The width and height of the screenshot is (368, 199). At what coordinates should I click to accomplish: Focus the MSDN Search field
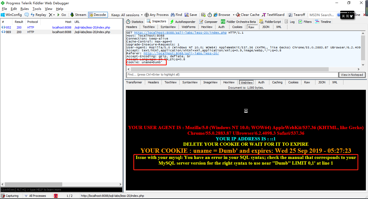click(322, 15)
